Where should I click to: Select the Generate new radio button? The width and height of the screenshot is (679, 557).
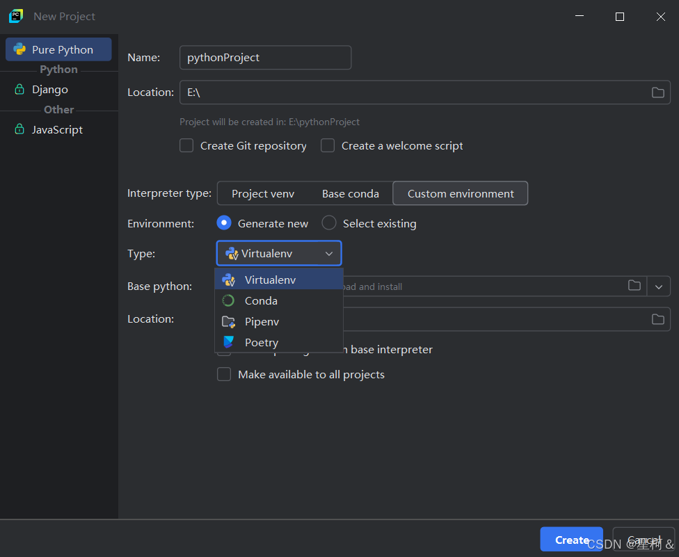point(224,223)
